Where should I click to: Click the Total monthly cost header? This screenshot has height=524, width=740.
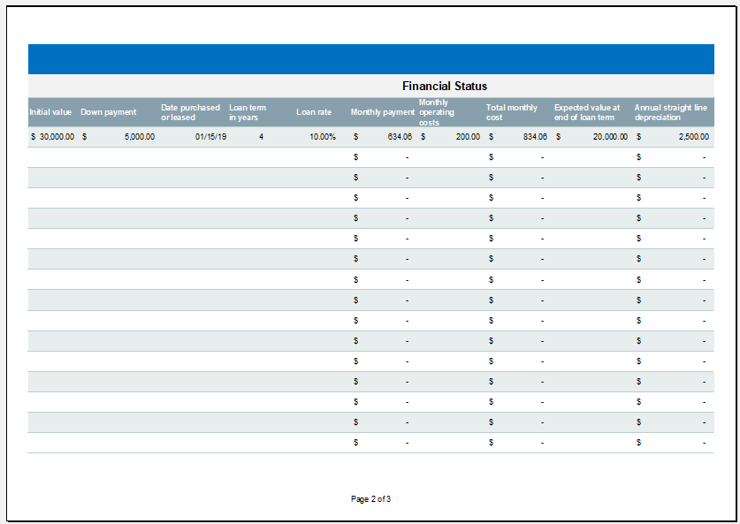pos(512,112)
